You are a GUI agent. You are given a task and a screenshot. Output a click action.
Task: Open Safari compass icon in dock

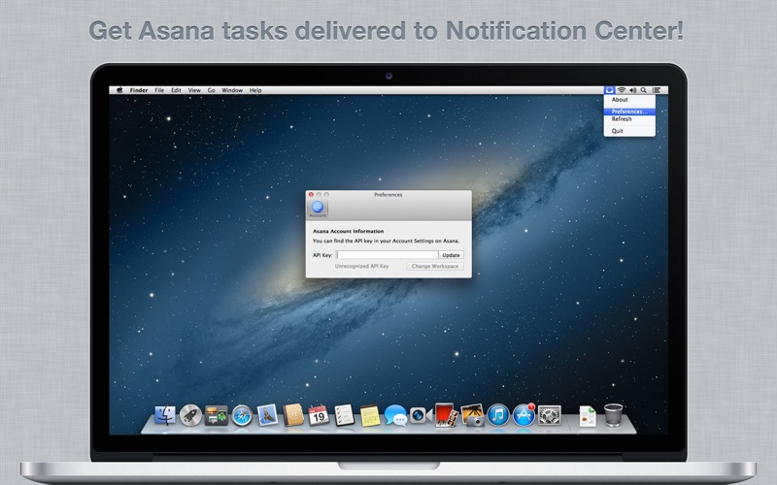point(242,416)
